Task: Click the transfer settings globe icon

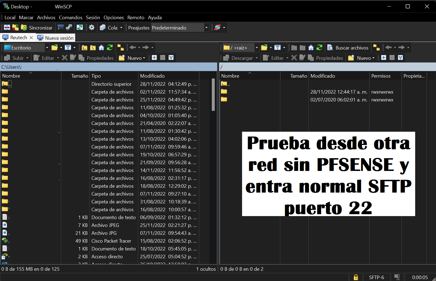Action: 217,28
